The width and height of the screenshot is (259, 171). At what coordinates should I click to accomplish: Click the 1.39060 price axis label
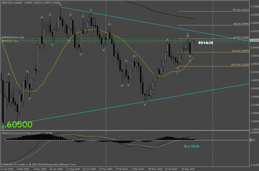pyautogui.click(x=254, y=113)
